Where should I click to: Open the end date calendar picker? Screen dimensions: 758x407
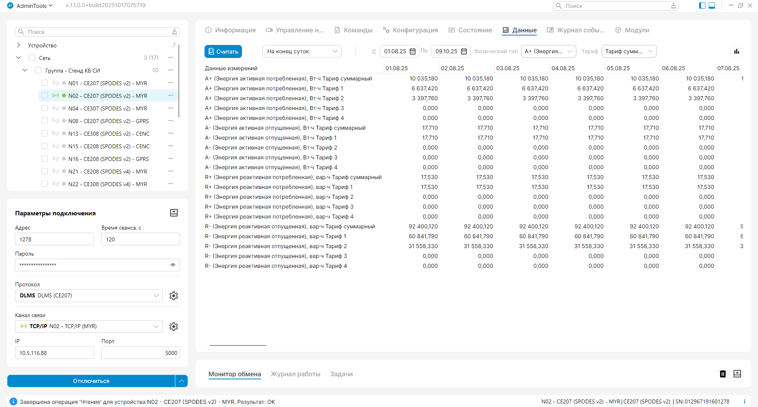464,51
